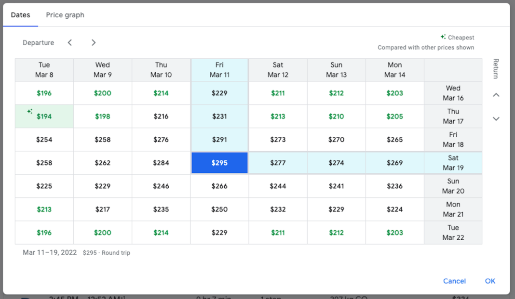
Task: Expand more departure dates with the right chevron
Action: pos(94,42)
